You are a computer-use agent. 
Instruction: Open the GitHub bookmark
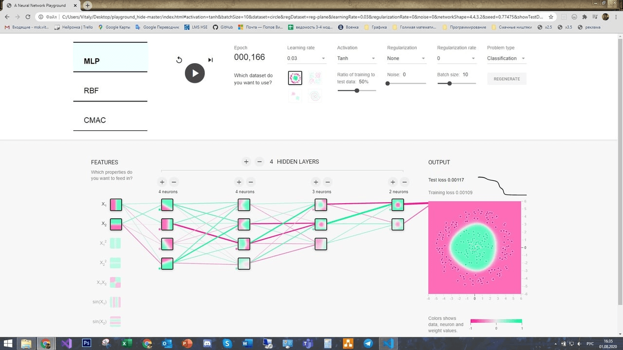pos(223,27)
